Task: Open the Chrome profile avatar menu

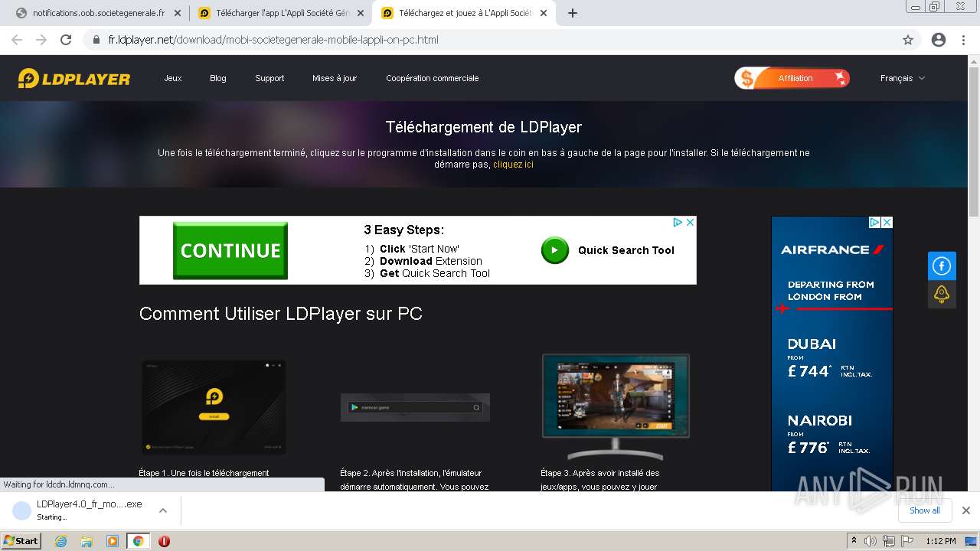Action: click(939, 40)
